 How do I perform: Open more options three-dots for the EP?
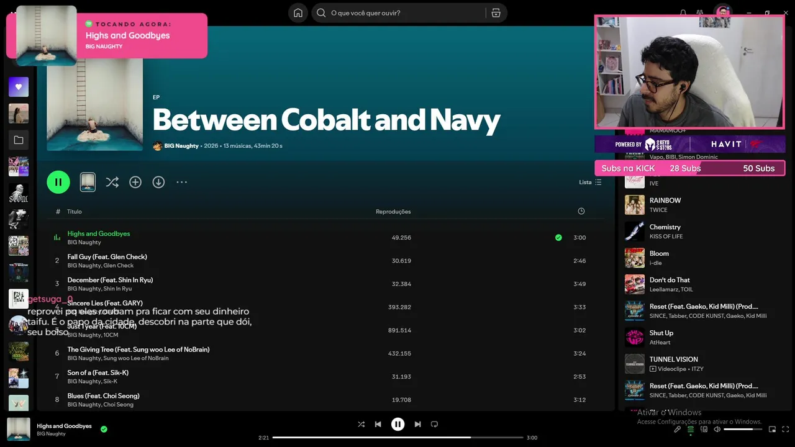point(181,182)
